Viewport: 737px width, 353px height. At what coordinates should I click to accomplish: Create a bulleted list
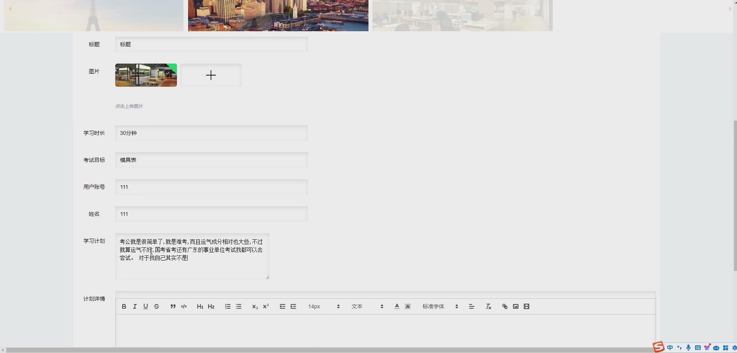pos(239,306)
